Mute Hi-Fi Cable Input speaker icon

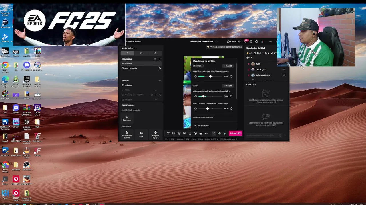click(x=196, y=108)
